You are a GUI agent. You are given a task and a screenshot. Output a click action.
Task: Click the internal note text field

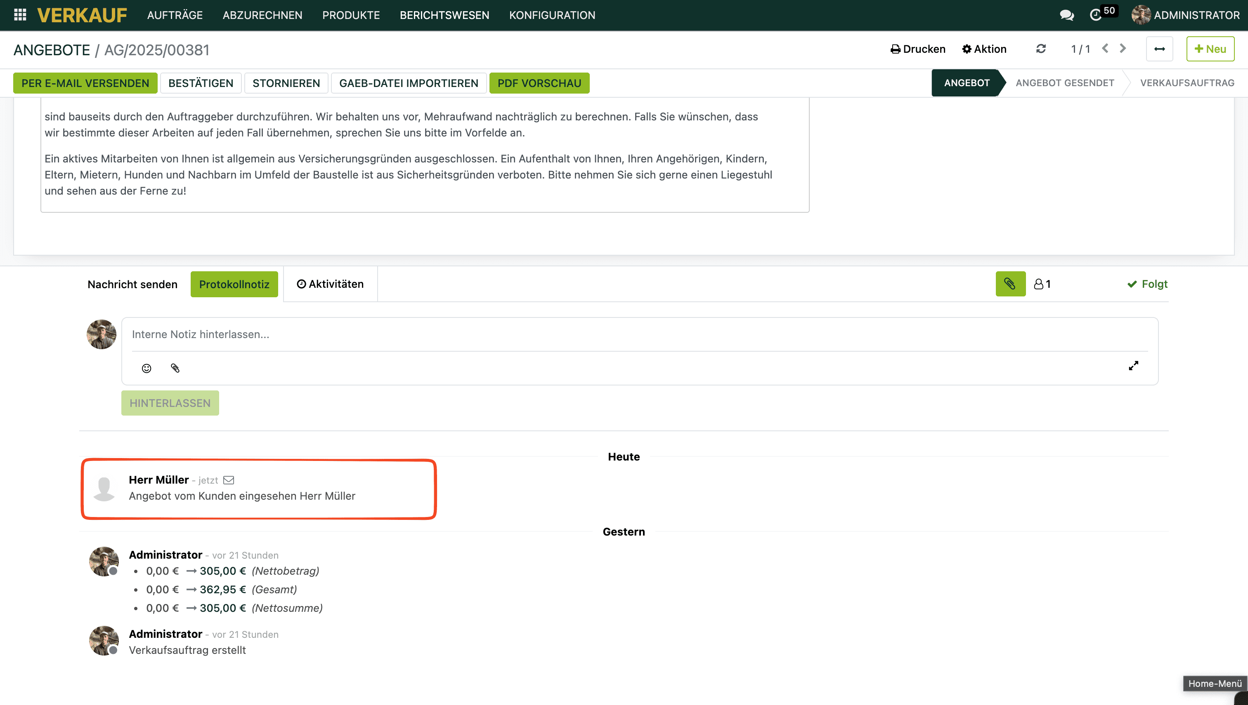click(639, 335)
